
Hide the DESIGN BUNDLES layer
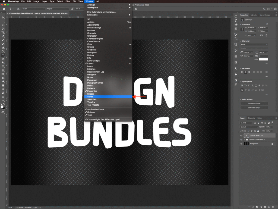(241, 135)
